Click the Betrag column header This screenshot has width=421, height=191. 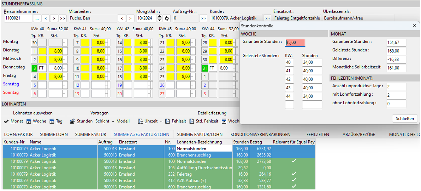click(261, 142)
